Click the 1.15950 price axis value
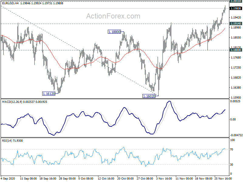Image resolution: width=243 pixels, height=182 pixels. pos(236,97)
